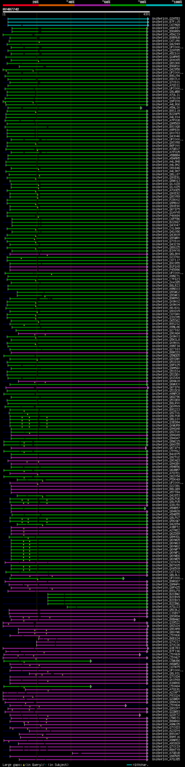Click the UniRef100_A5C9J0 entry
This screenshot has height=767, width=185.
tap(166, 53)
